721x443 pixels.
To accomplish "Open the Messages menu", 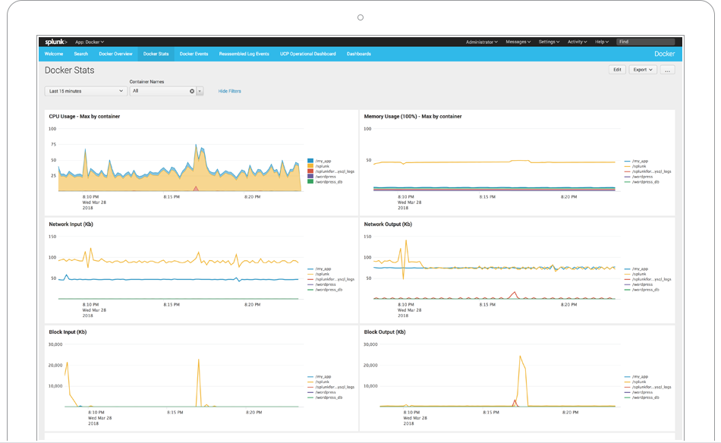I will 518,42.
